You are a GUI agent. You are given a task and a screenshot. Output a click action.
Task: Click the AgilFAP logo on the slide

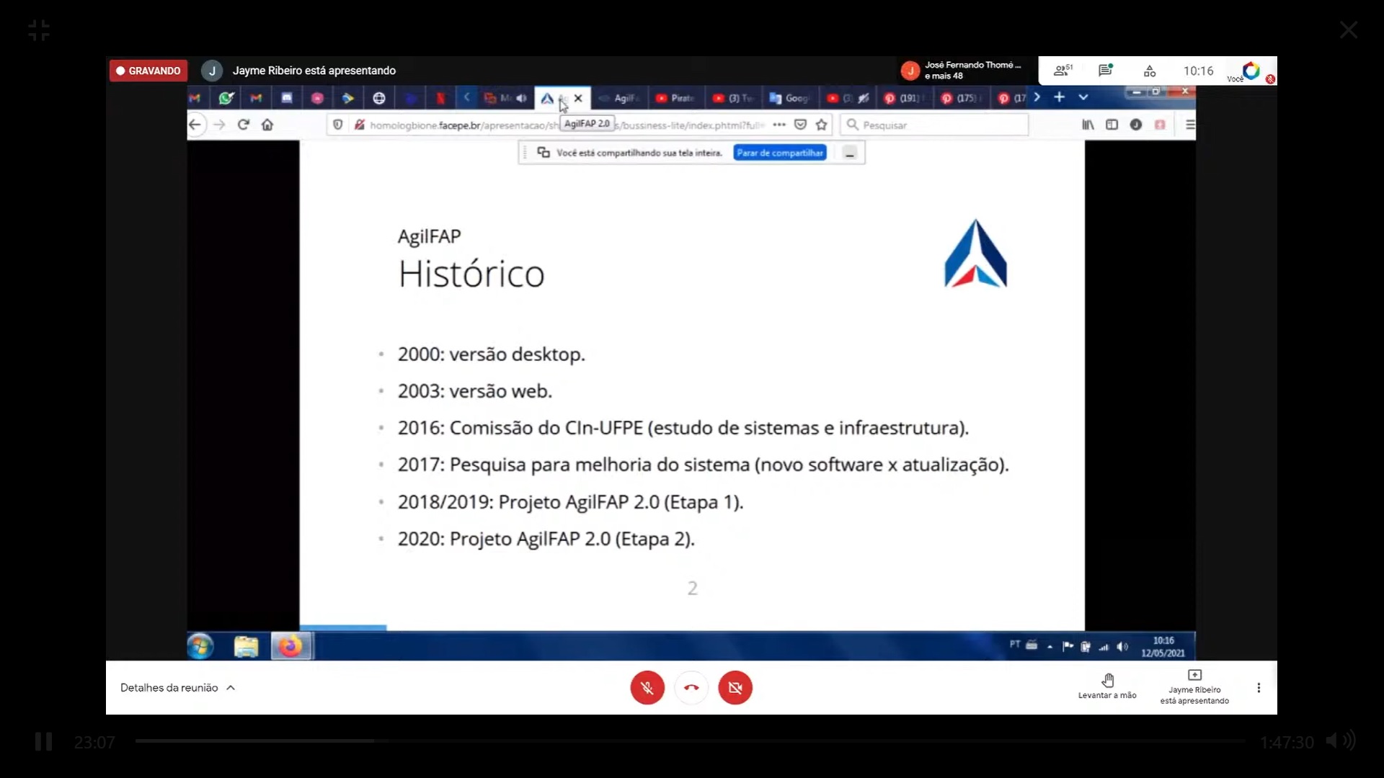(x=975, y=254)
